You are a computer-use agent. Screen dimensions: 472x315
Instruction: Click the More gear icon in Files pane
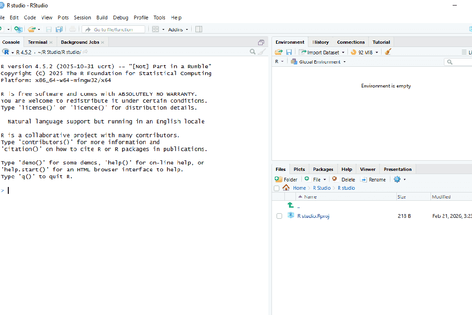click(x=397, y=179)
